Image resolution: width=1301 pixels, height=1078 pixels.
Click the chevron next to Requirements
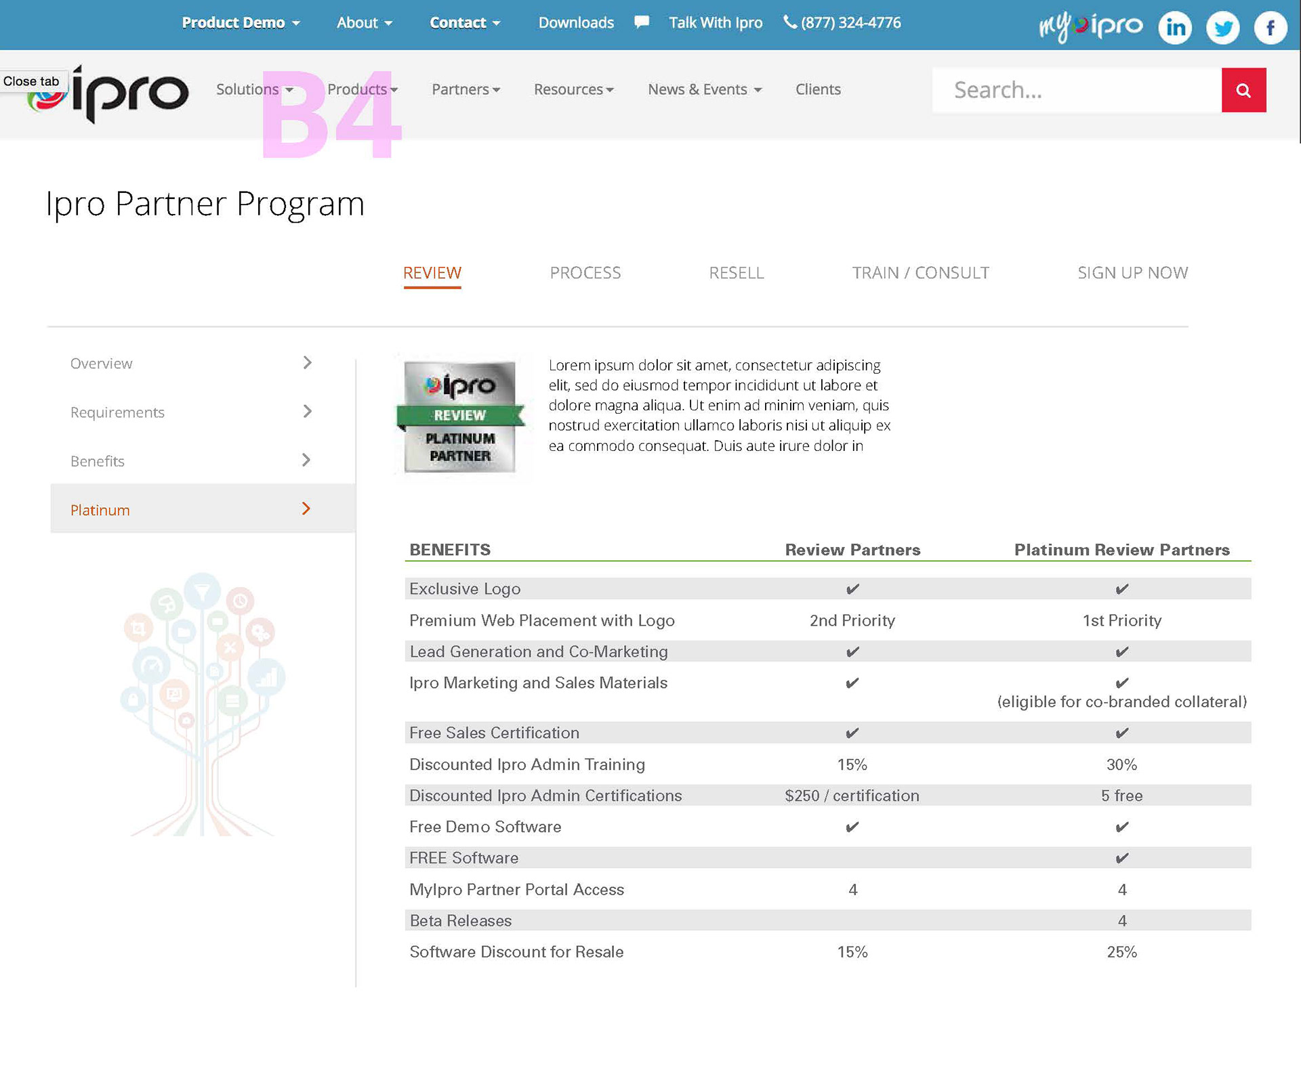coord(308,412)
